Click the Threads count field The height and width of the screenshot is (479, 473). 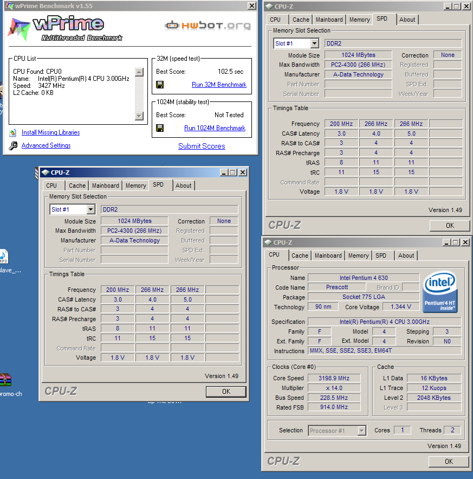click(x=452, y=430)
